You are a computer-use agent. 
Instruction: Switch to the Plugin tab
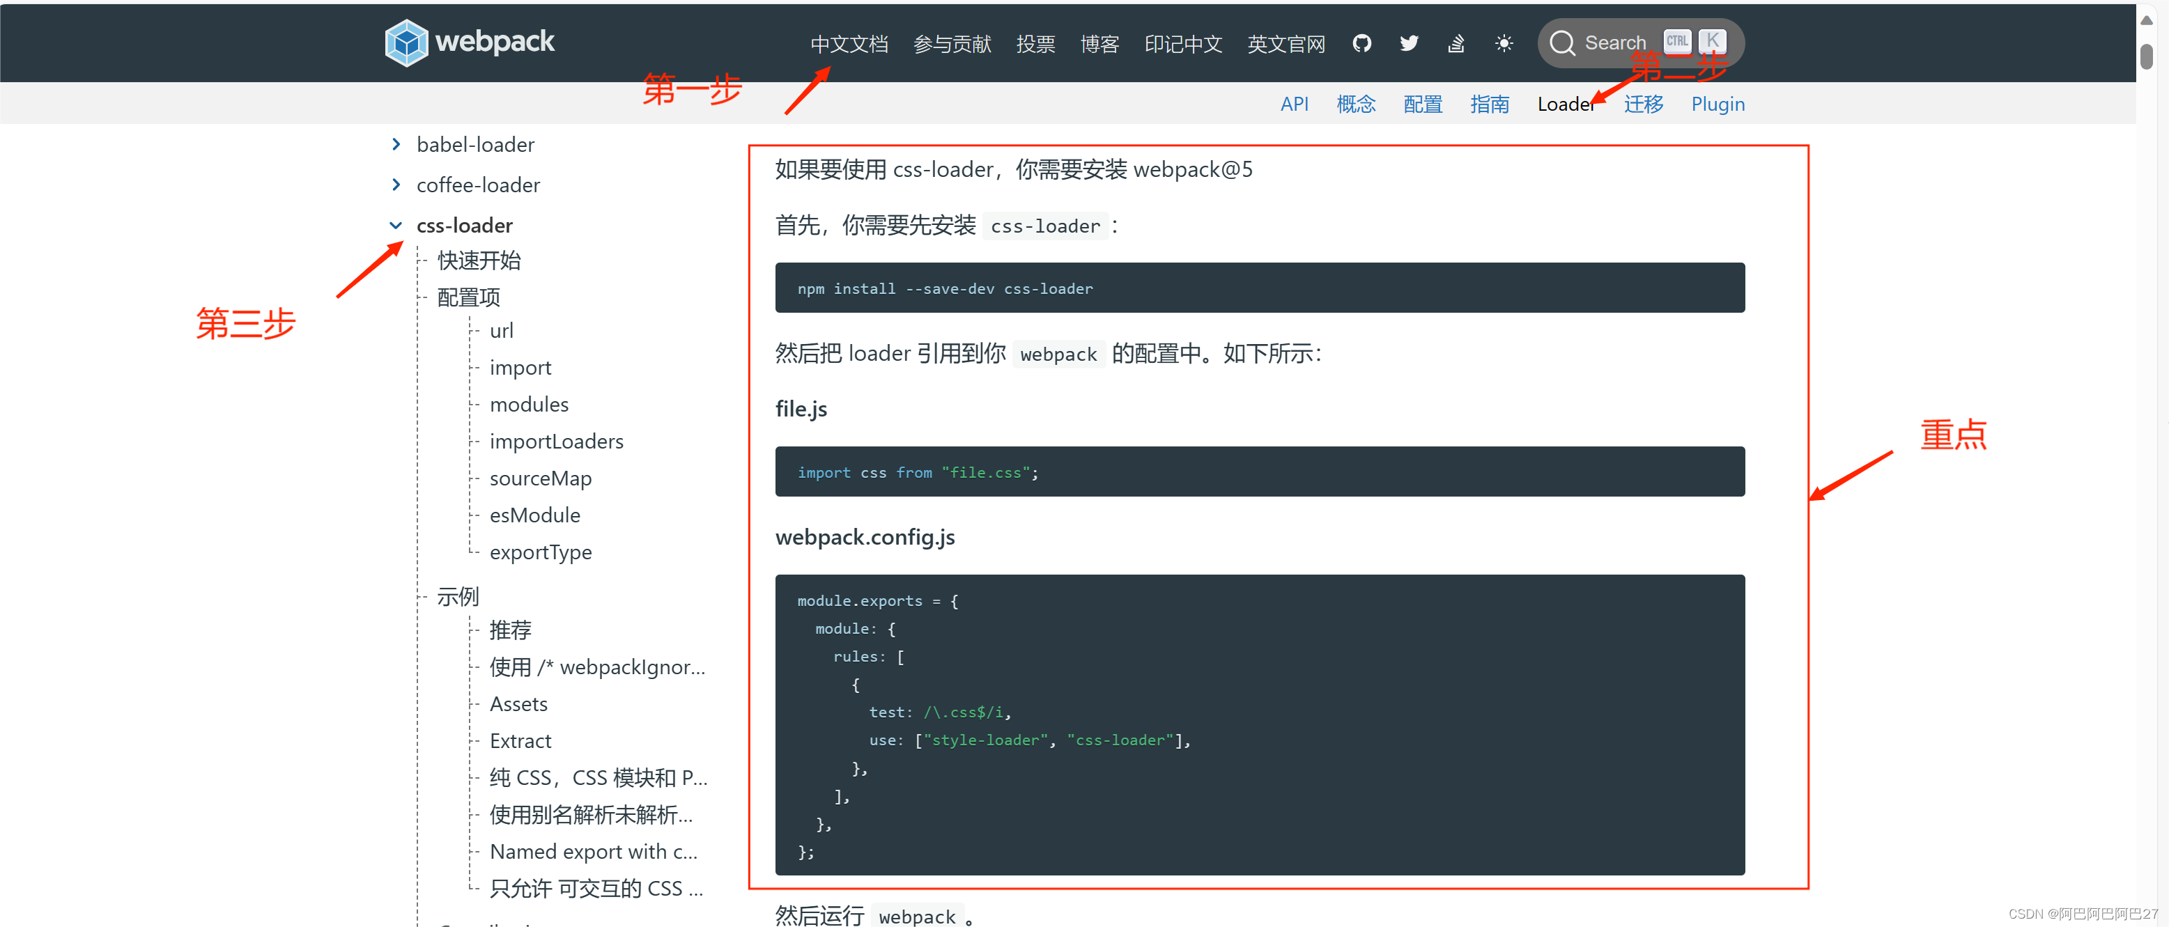click(1717, 104)
